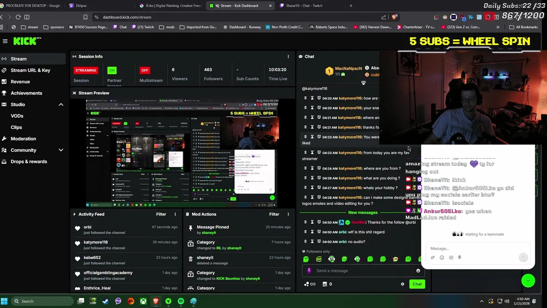The image size is (547, 308).
Task: Toggle Partner Income ON switch
Action: [112, 70]
